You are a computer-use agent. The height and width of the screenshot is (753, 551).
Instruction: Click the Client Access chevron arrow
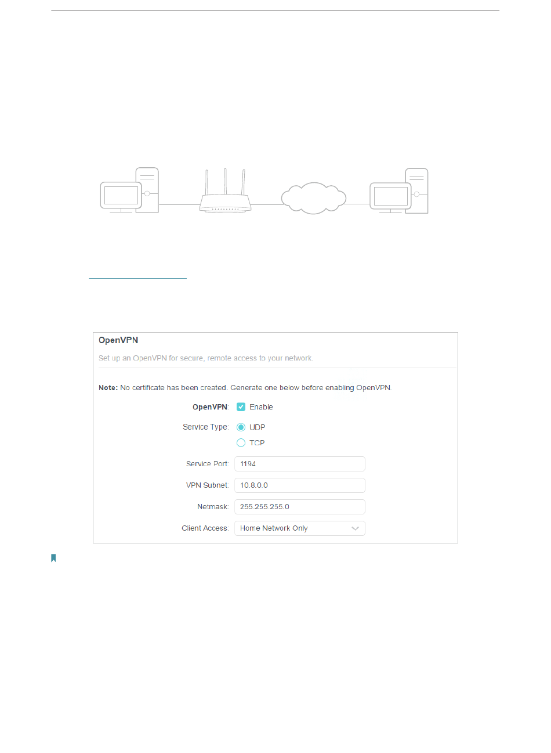(356, 528)
